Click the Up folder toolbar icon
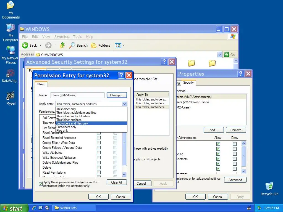 tap(62, 45)
